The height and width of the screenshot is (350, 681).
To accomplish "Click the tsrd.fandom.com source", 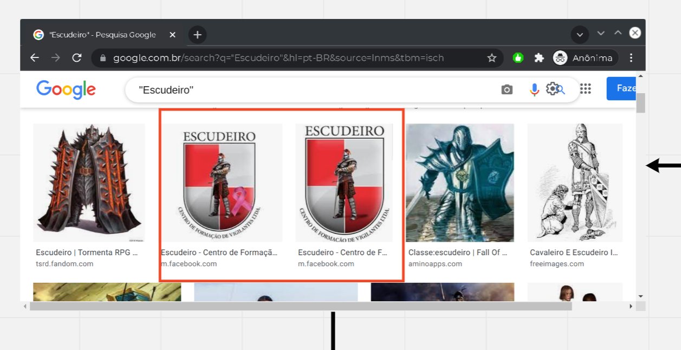I will pos(64,264).
